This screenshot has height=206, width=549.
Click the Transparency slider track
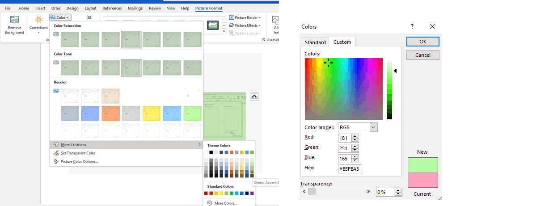[x=336, y=191]
